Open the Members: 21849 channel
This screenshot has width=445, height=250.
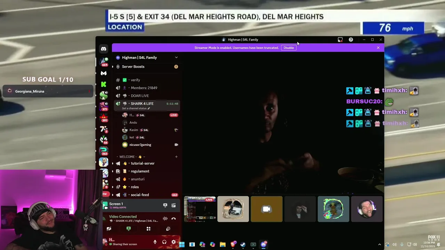147,88
